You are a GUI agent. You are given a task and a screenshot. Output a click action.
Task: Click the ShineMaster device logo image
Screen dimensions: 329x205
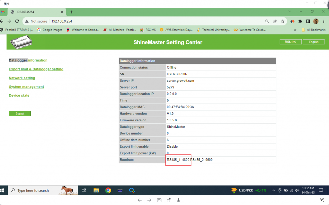point(21,42)
